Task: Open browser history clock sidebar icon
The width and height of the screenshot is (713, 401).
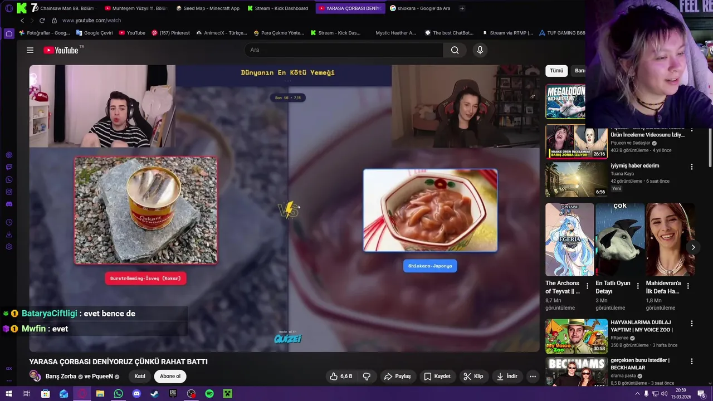Action: click(x=9, y=222)
